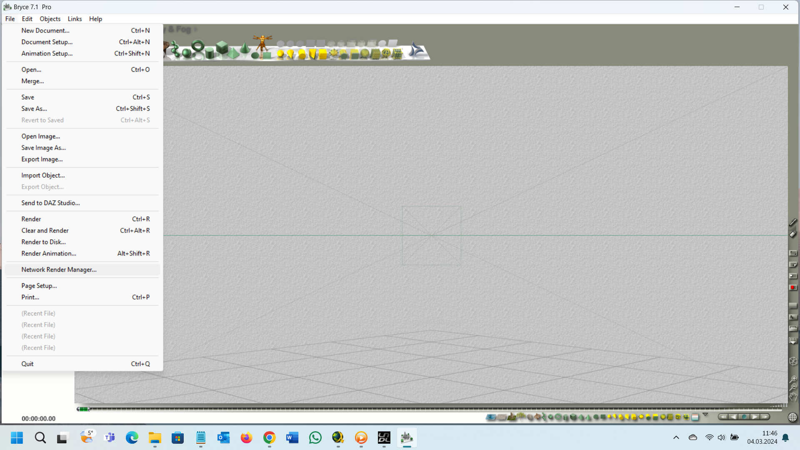
Task: Open the Edit menu
Action: click(x=27, y=19)
